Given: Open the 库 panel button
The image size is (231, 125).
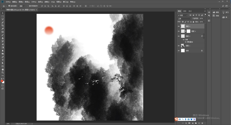Looking at the screenshot, I should [225, 17].
